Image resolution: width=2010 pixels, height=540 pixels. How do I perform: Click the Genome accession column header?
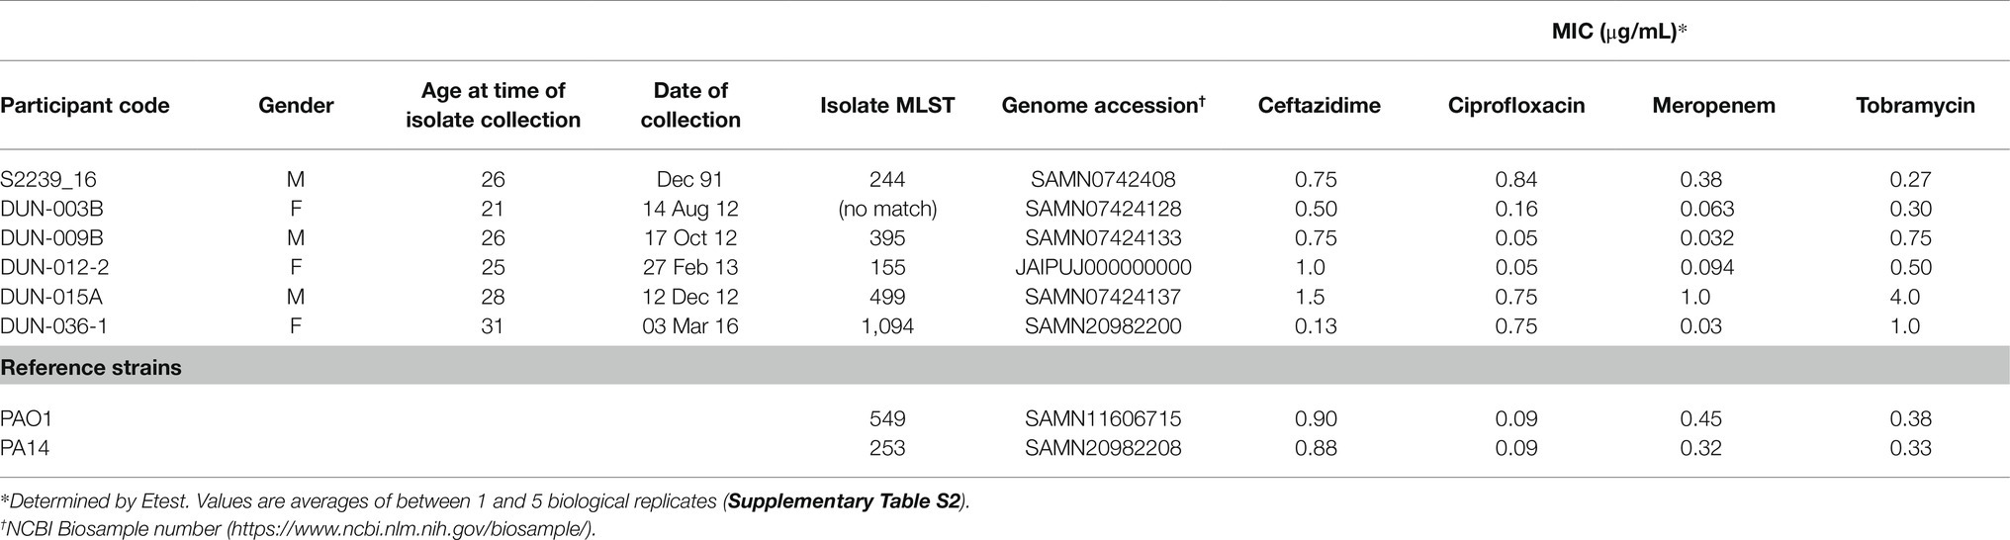click(1103, 105)
